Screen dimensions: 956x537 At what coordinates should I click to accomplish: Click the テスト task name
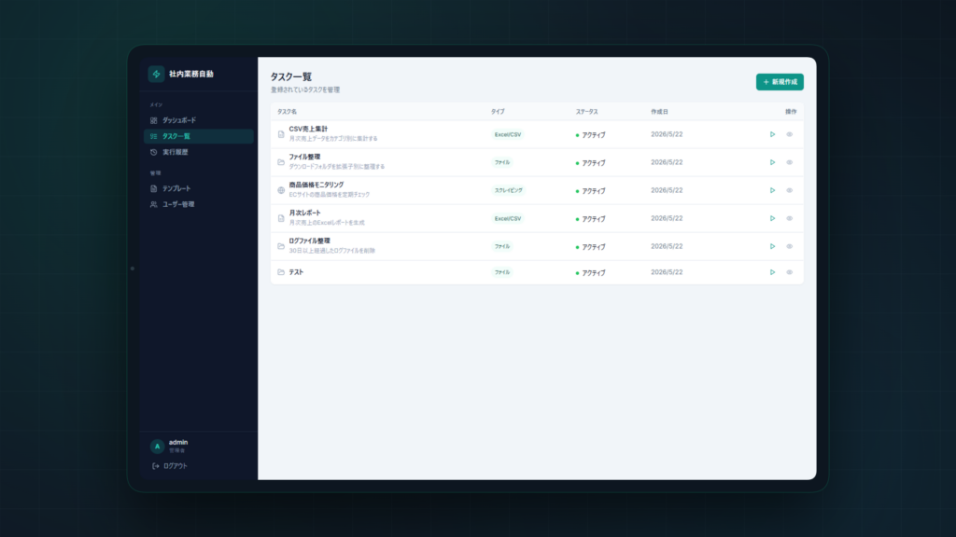click(296, 272)
